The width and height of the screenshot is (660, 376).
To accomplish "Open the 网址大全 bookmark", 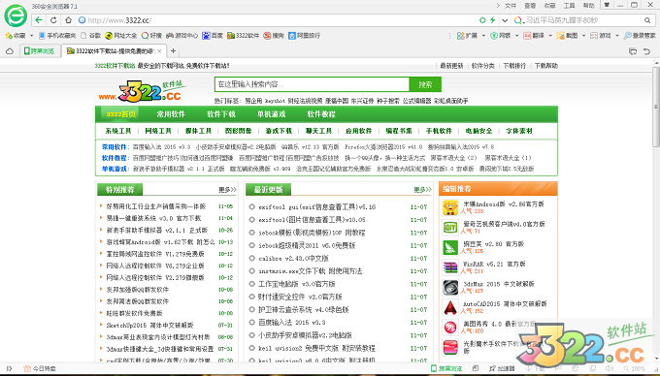I will point(121,36).
